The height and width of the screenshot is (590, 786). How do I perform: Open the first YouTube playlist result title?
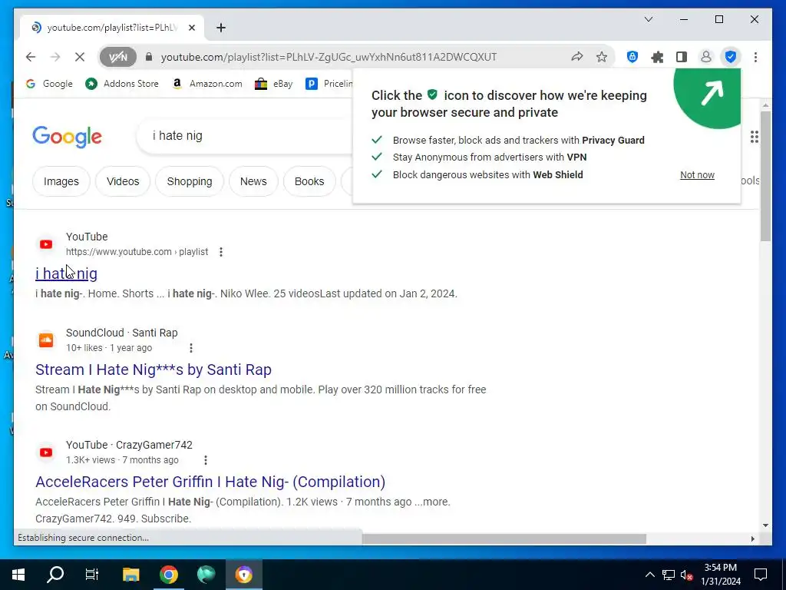click(x=66, y=273)
